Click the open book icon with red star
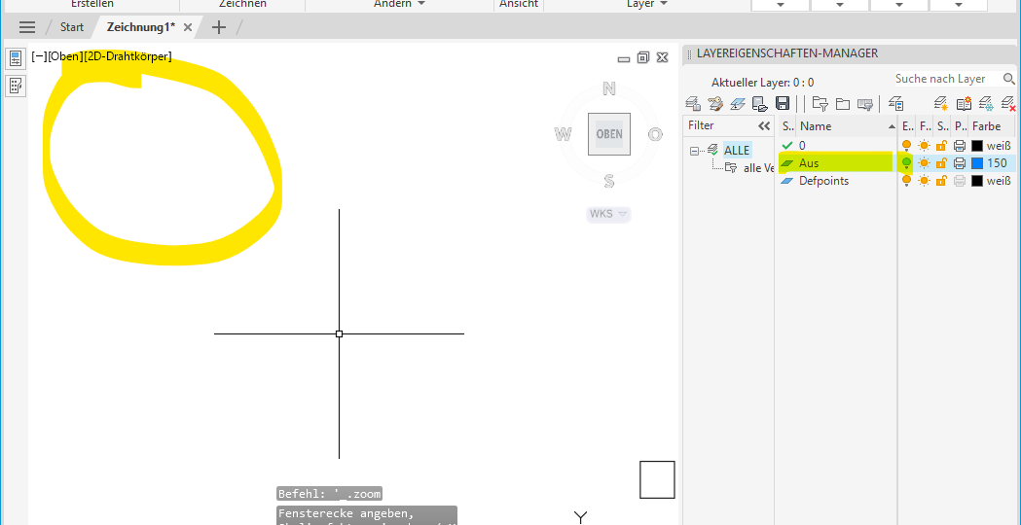Image resolution: width=1021 pixels, height=525 pixels. click(964, 103)
